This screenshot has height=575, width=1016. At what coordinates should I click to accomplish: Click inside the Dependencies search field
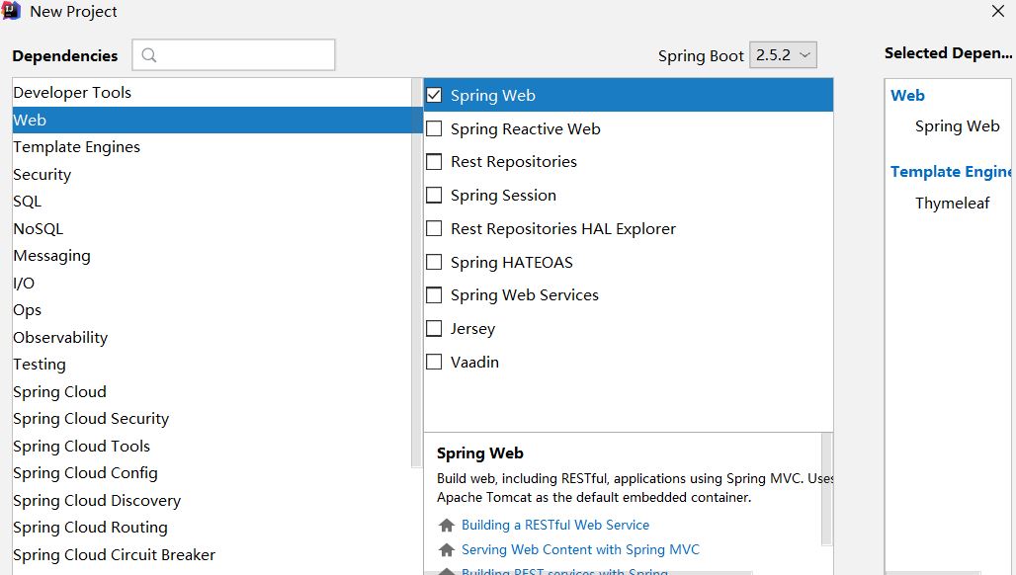click(x=234, y=55)
